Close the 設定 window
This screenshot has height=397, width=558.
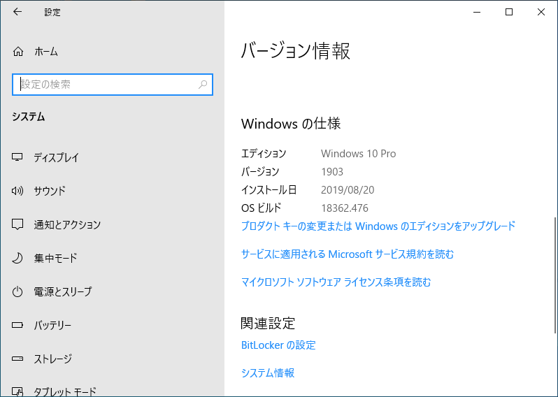click(541, 12)
